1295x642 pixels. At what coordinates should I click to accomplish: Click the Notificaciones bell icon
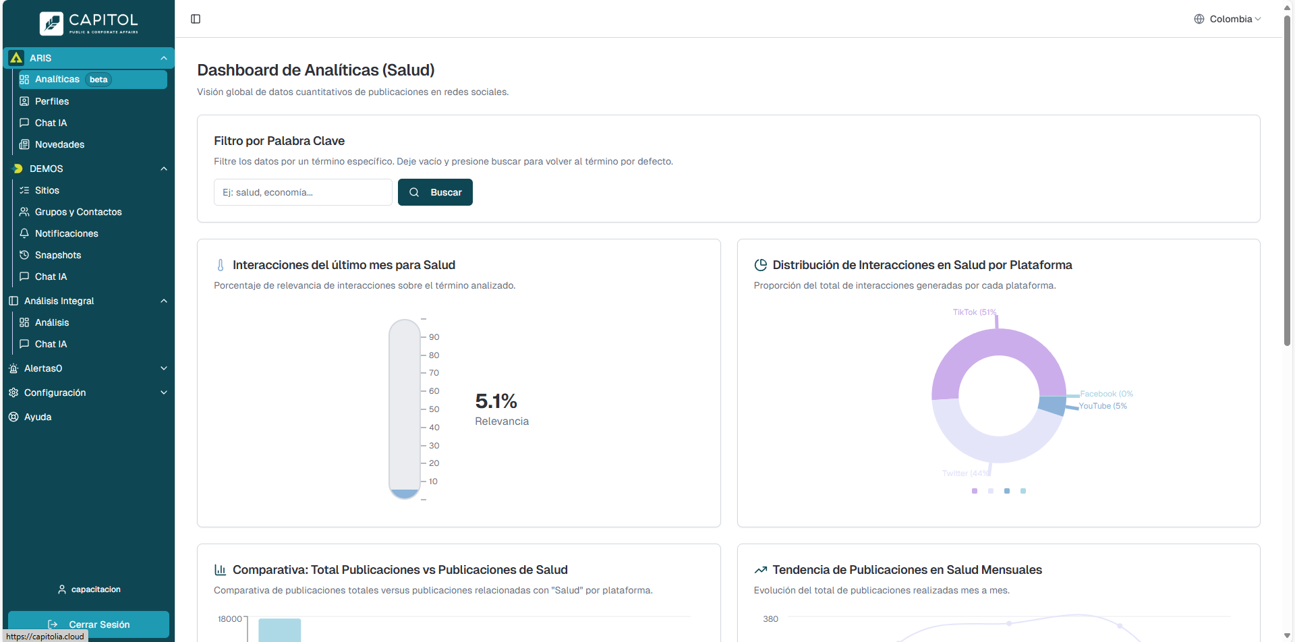click(24, 233)
